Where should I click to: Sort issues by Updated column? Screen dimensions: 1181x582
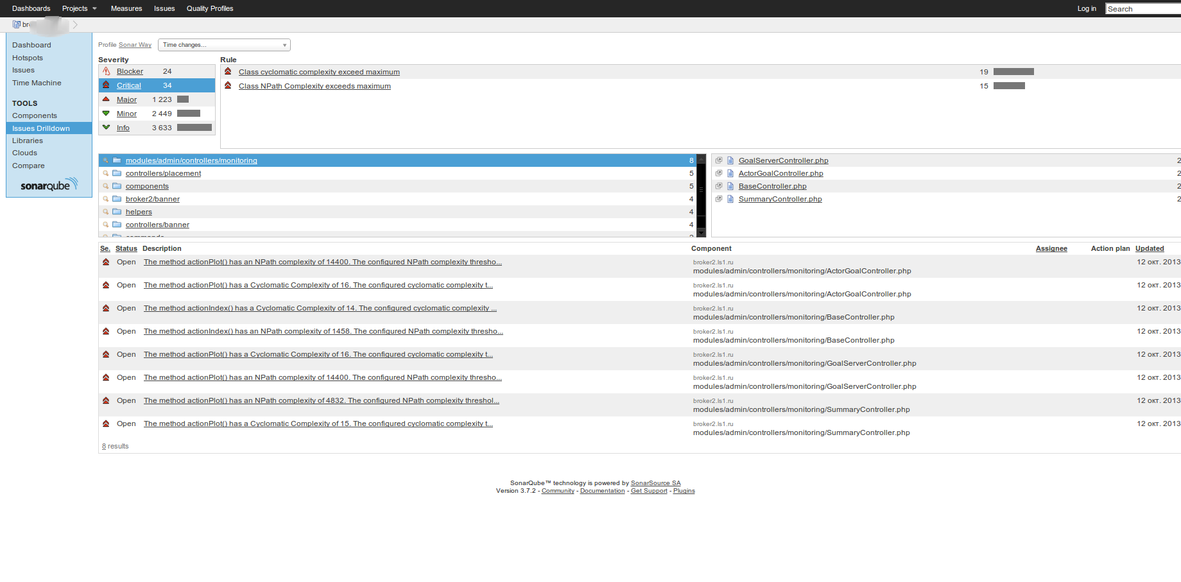(1150, 248)
